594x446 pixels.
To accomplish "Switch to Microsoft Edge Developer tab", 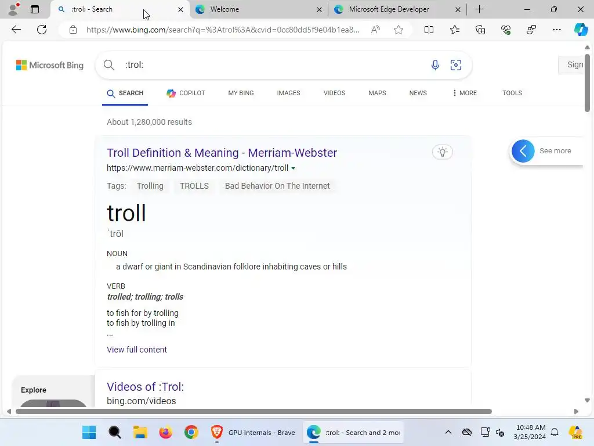I will [397, 9].
